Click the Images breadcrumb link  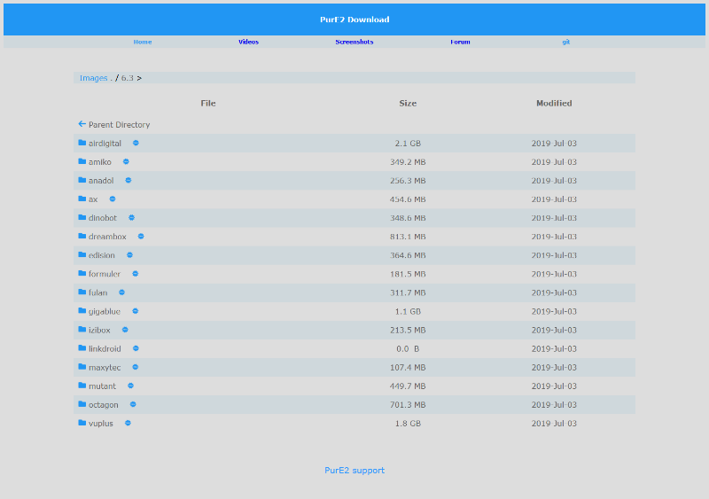pyautogui.click(x=94, y=78)
